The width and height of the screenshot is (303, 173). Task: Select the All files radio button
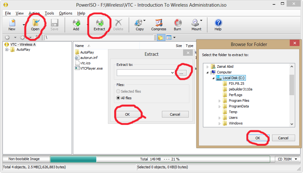click(x=118, y=98)
